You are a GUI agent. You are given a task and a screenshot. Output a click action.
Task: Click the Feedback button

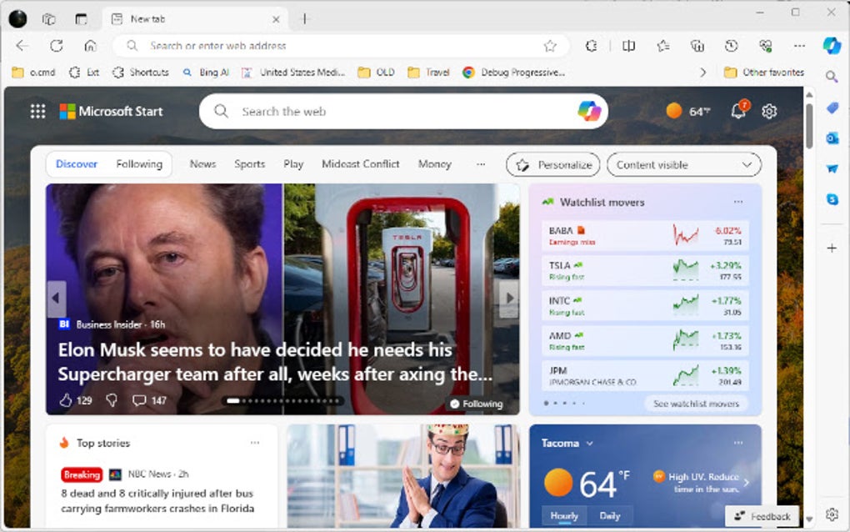pos(762,516)
